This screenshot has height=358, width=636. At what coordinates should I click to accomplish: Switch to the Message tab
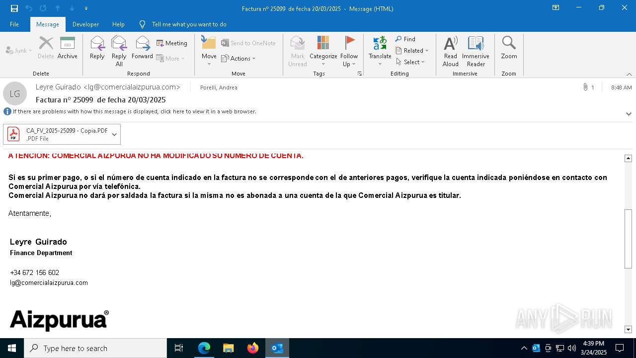pos(48,24)
